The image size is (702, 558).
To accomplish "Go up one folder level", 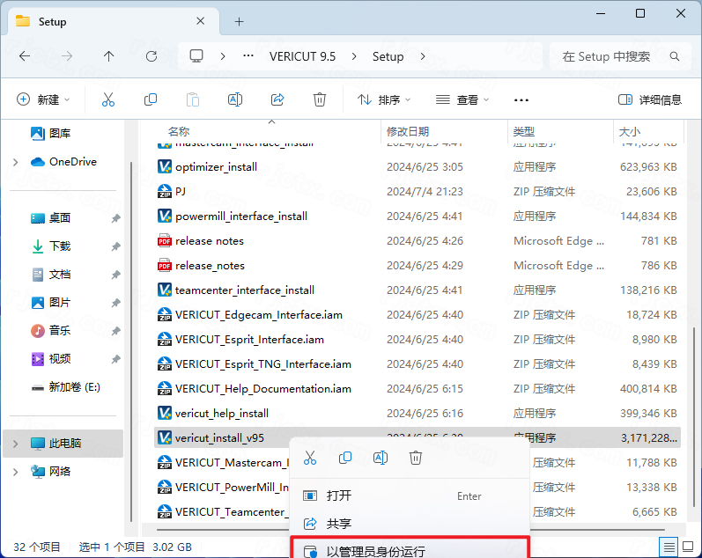I will tap(108, 56).
